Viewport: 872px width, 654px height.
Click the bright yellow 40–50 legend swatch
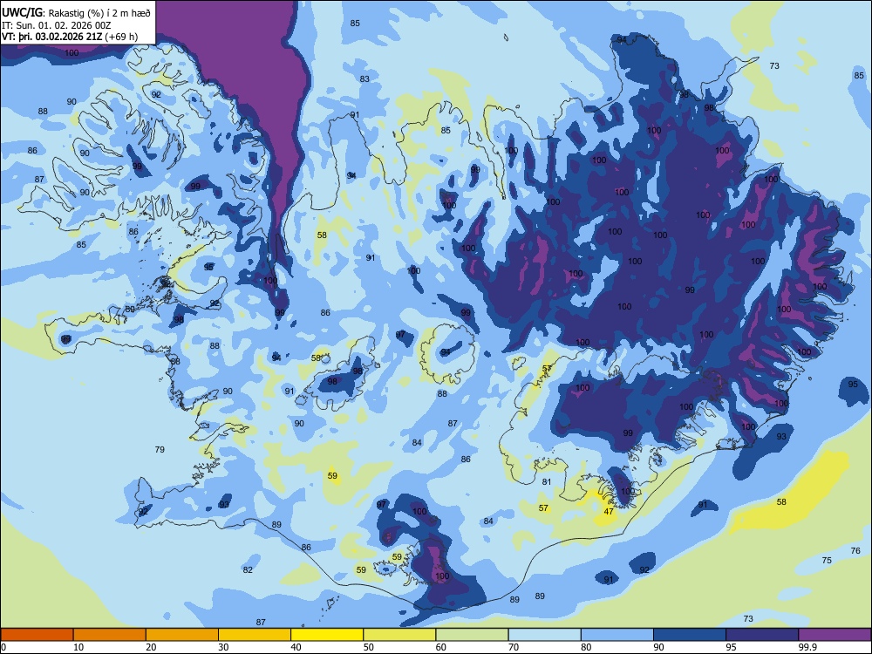[x=327, y=635]
